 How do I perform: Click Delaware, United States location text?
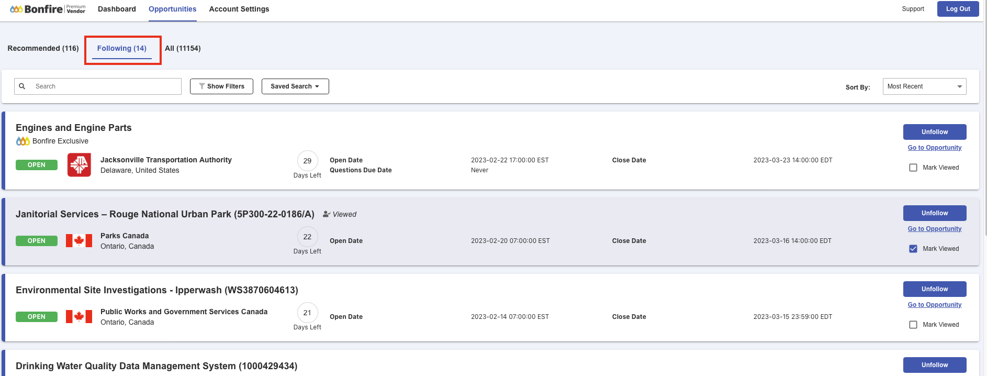140,170
